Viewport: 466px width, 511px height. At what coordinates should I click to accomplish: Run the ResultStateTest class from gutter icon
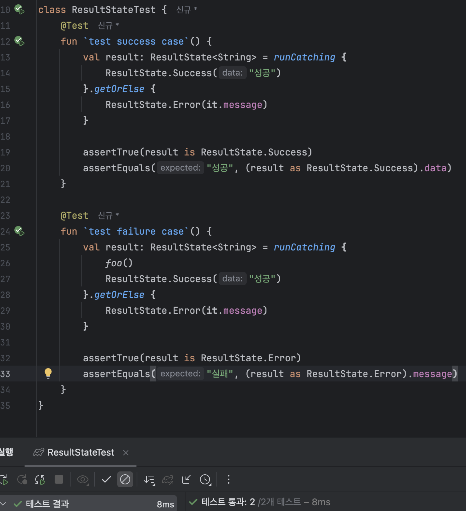[x=19, y=10]
